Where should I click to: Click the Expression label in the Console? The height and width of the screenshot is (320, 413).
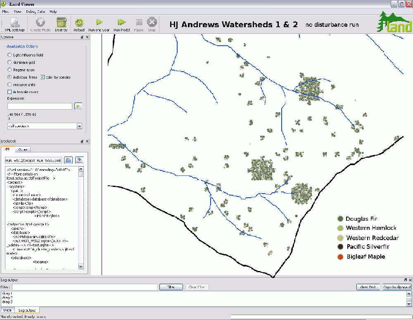(x=16, y=98)
